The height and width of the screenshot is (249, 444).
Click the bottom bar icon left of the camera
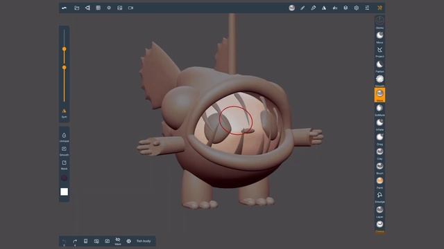[96, 241]
